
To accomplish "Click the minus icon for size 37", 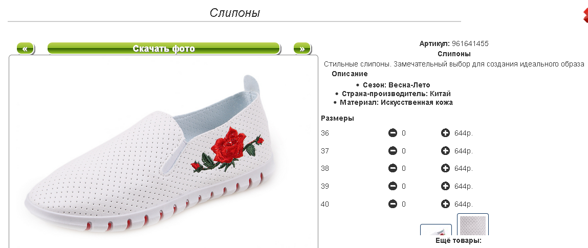I will click(x=393, y=151).
